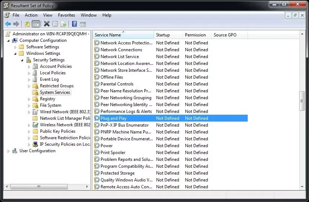Screen dimensions: 309x202
Task: Click the Back arrow toolbar icon
Action: coord(8,24)
